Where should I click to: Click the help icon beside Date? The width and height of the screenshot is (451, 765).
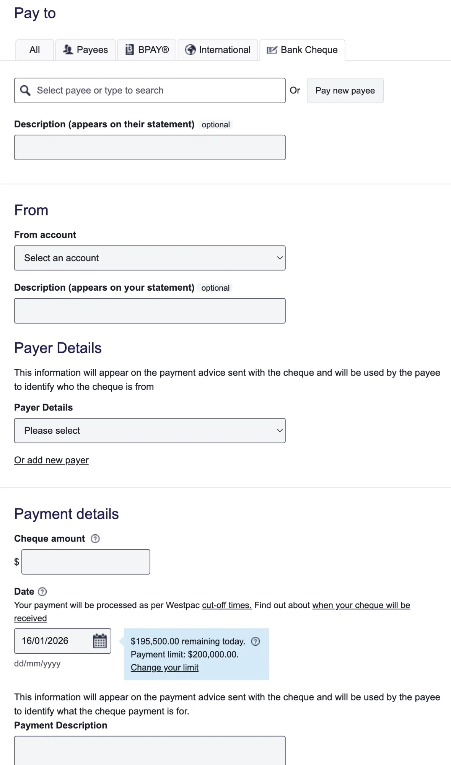[42, 591]
